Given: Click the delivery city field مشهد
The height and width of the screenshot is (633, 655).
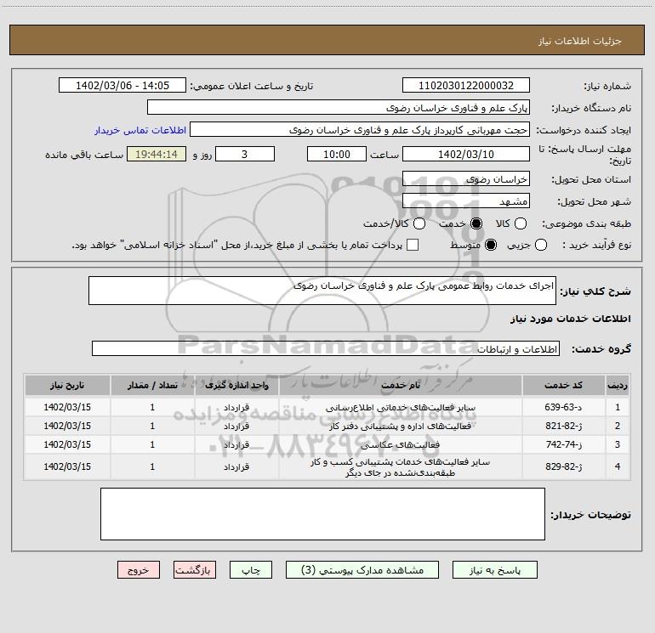Looking at the screenshot, I should click(x=466, y=201).
